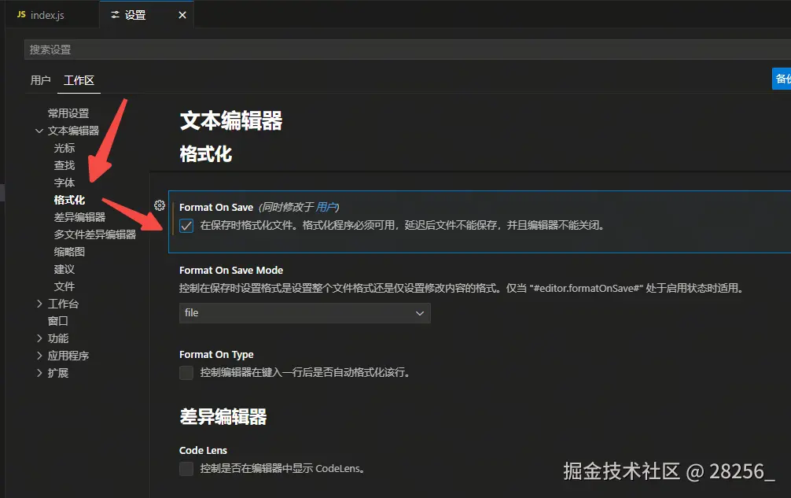
Task: Expand the 应用程序 tree node
Action: click(x=39, y=356)
